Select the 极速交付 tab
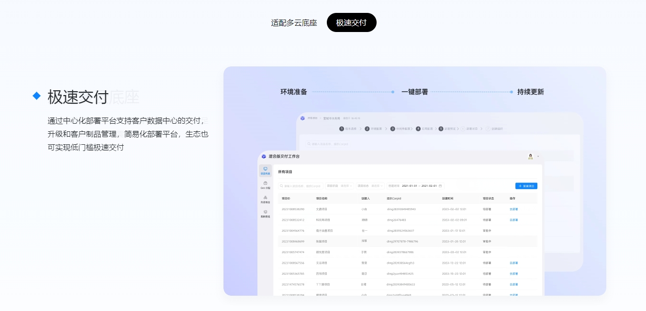 [x=351, y=22]
